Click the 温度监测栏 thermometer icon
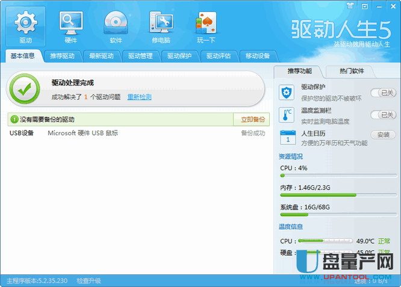Image resolution: width=401 pixels, height=287 pixels. coord(287,115)
